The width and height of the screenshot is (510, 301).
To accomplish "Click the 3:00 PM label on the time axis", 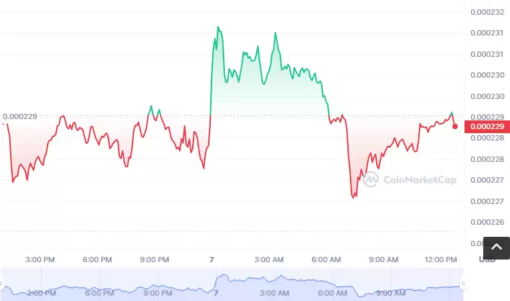I will click(39, 259).
